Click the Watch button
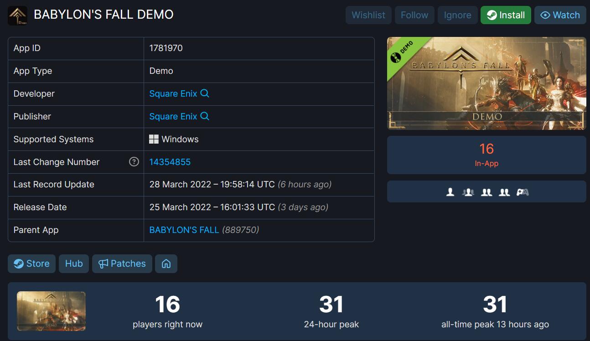The height and width of the screenshot is (341, 590). click(x=559, y=15)
